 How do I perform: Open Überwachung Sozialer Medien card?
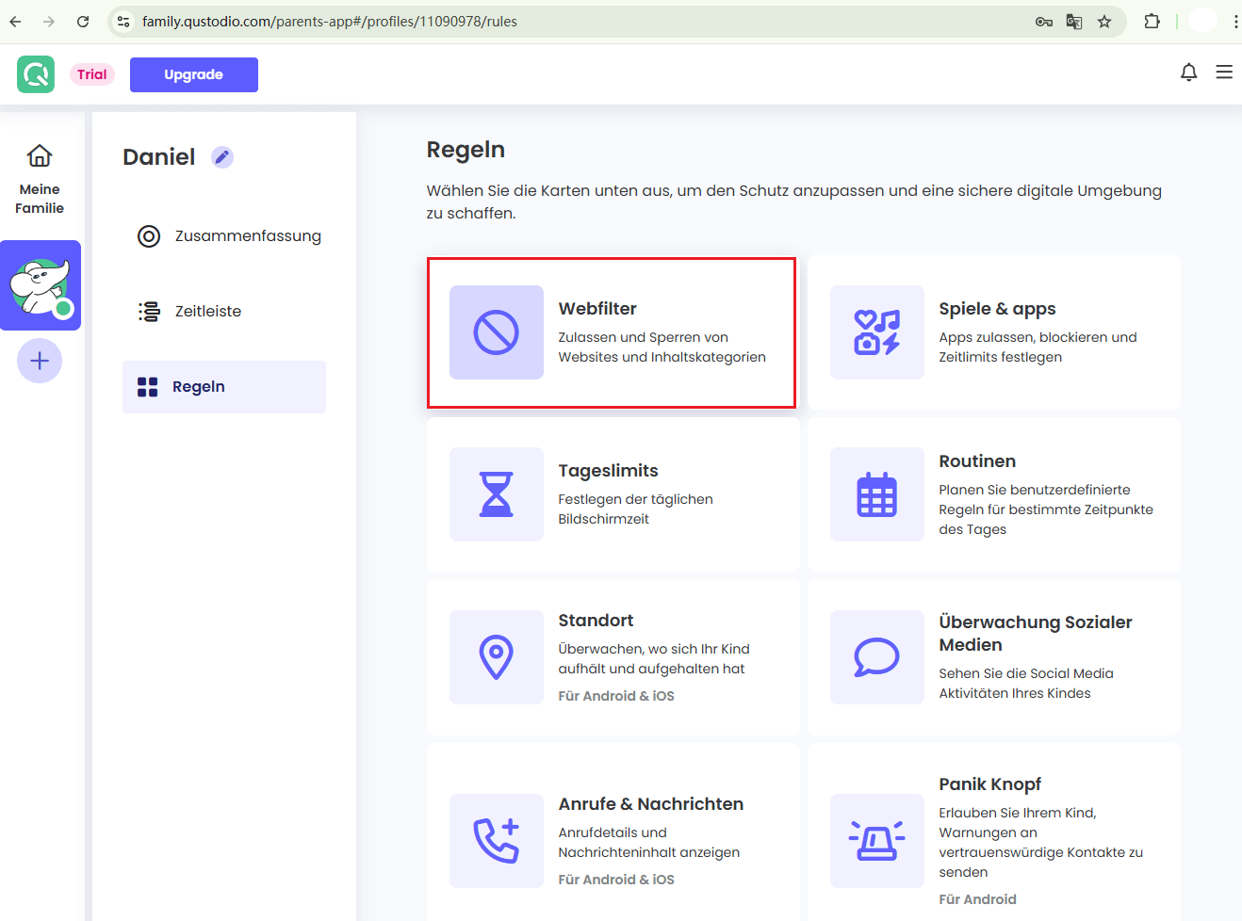(993, 657)
